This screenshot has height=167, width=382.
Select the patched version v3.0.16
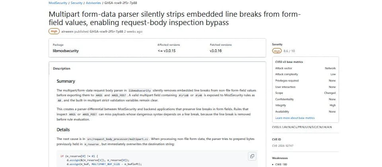pyautogui.click(x=216, y=51)
